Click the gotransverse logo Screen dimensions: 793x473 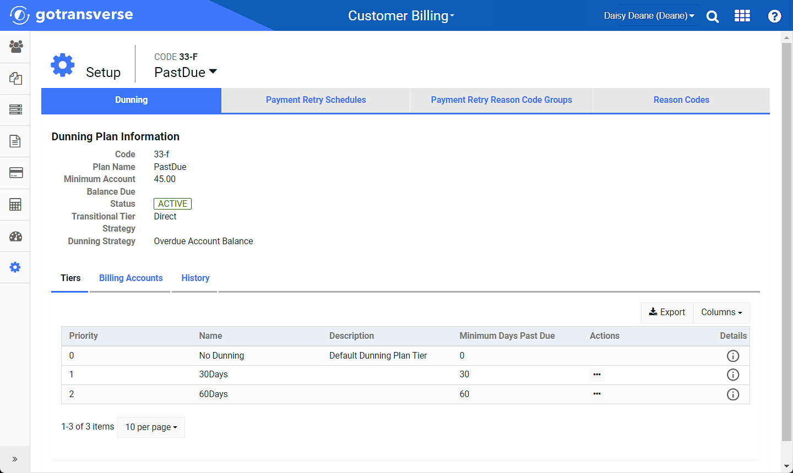coord(72,15)
